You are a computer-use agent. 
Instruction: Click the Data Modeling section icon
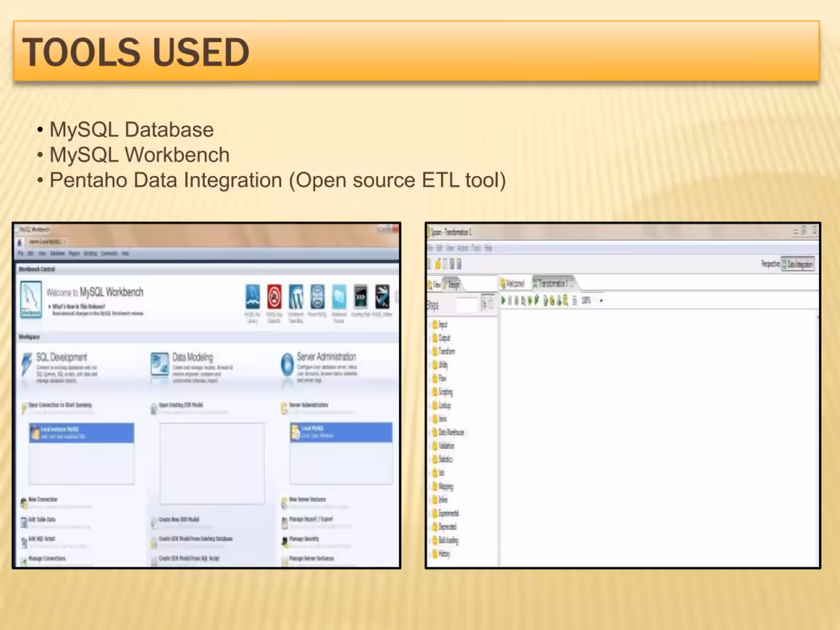click(x=159, y=364)
